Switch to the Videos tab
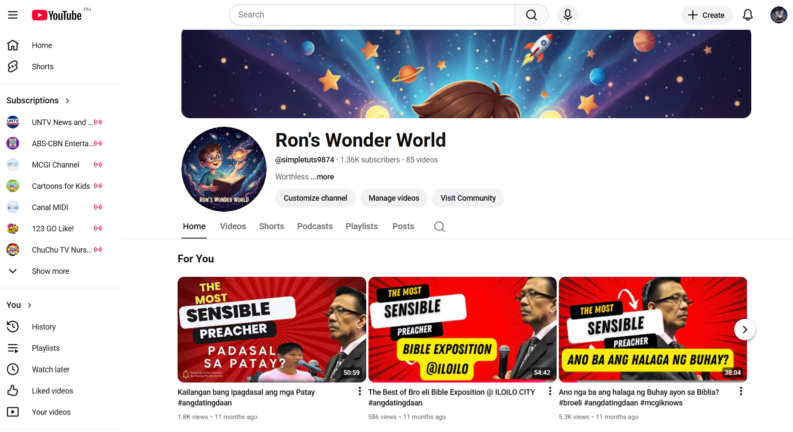Viewport: 793px width, 432px height. tap(233, 227)
